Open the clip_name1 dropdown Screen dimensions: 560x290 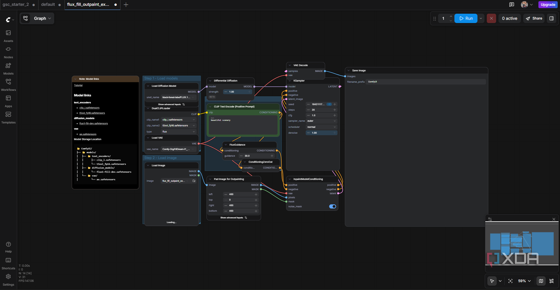pyautogui.click(x=179, y=120)
